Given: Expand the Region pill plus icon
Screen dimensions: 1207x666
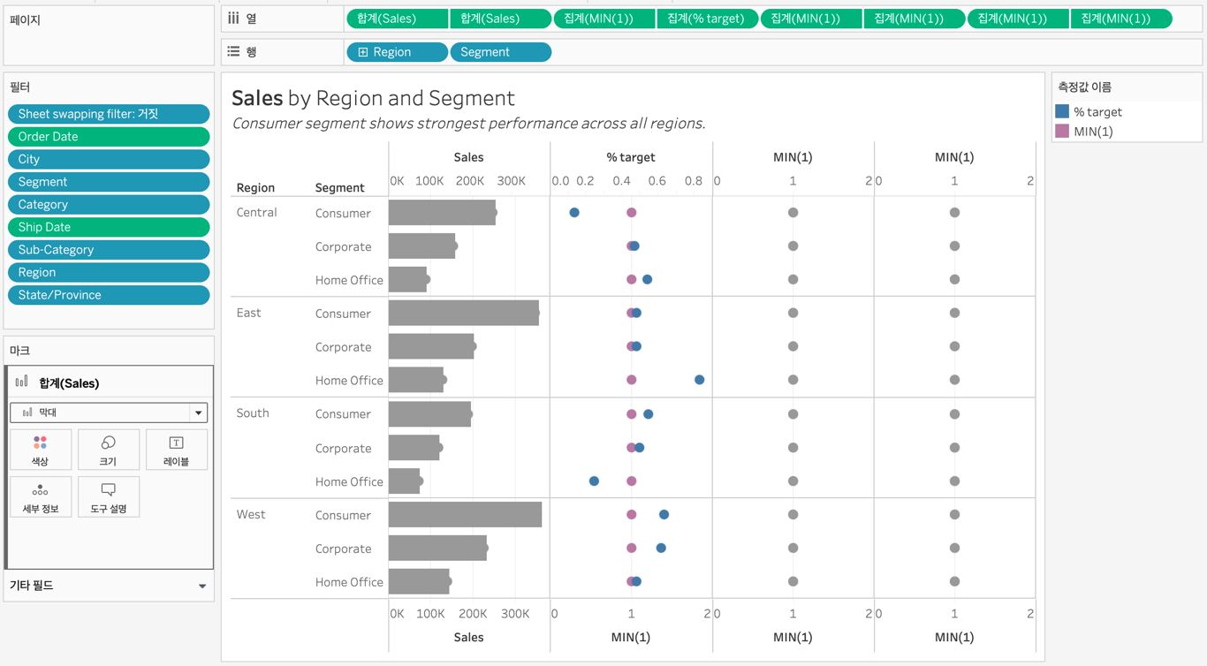Looking at the screenshot, I should point(363,52).
